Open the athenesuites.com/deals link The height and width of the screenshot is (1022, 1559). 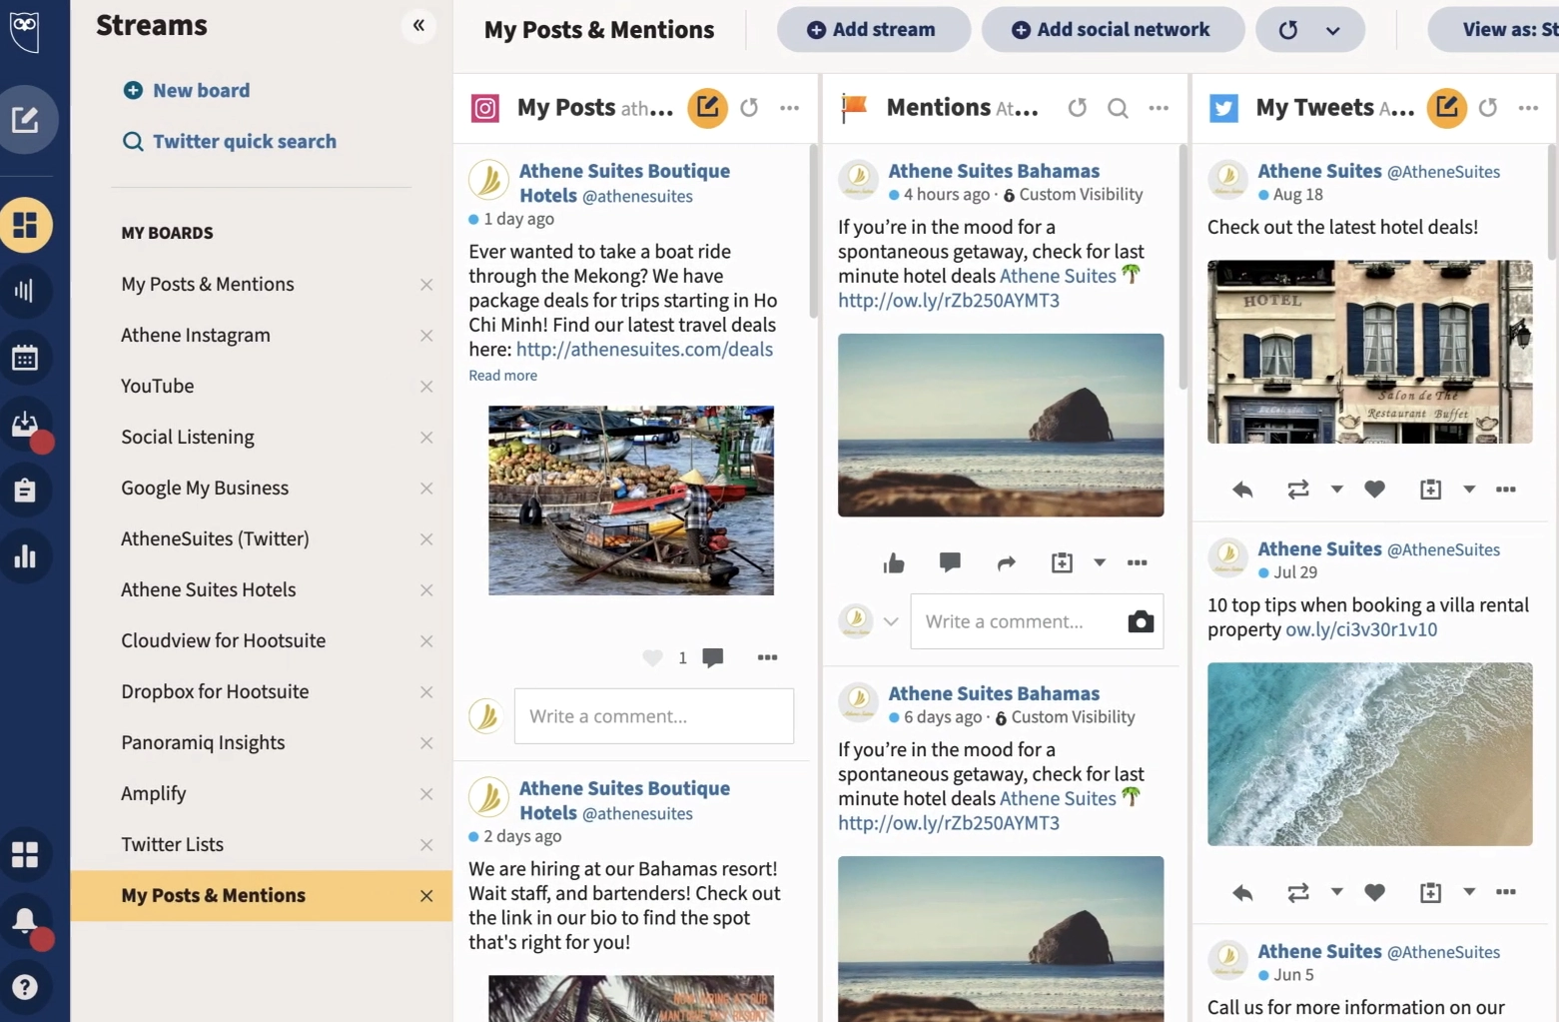[644, 350]
